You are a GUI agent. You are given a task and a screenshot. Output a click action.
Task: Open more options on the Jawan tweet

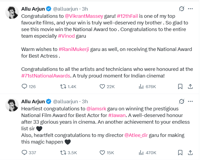click(x=190, y=101)
